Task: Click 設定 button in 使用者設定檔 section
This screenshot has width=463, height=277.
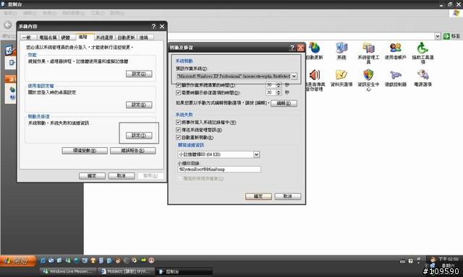Action: pos(139,105)
